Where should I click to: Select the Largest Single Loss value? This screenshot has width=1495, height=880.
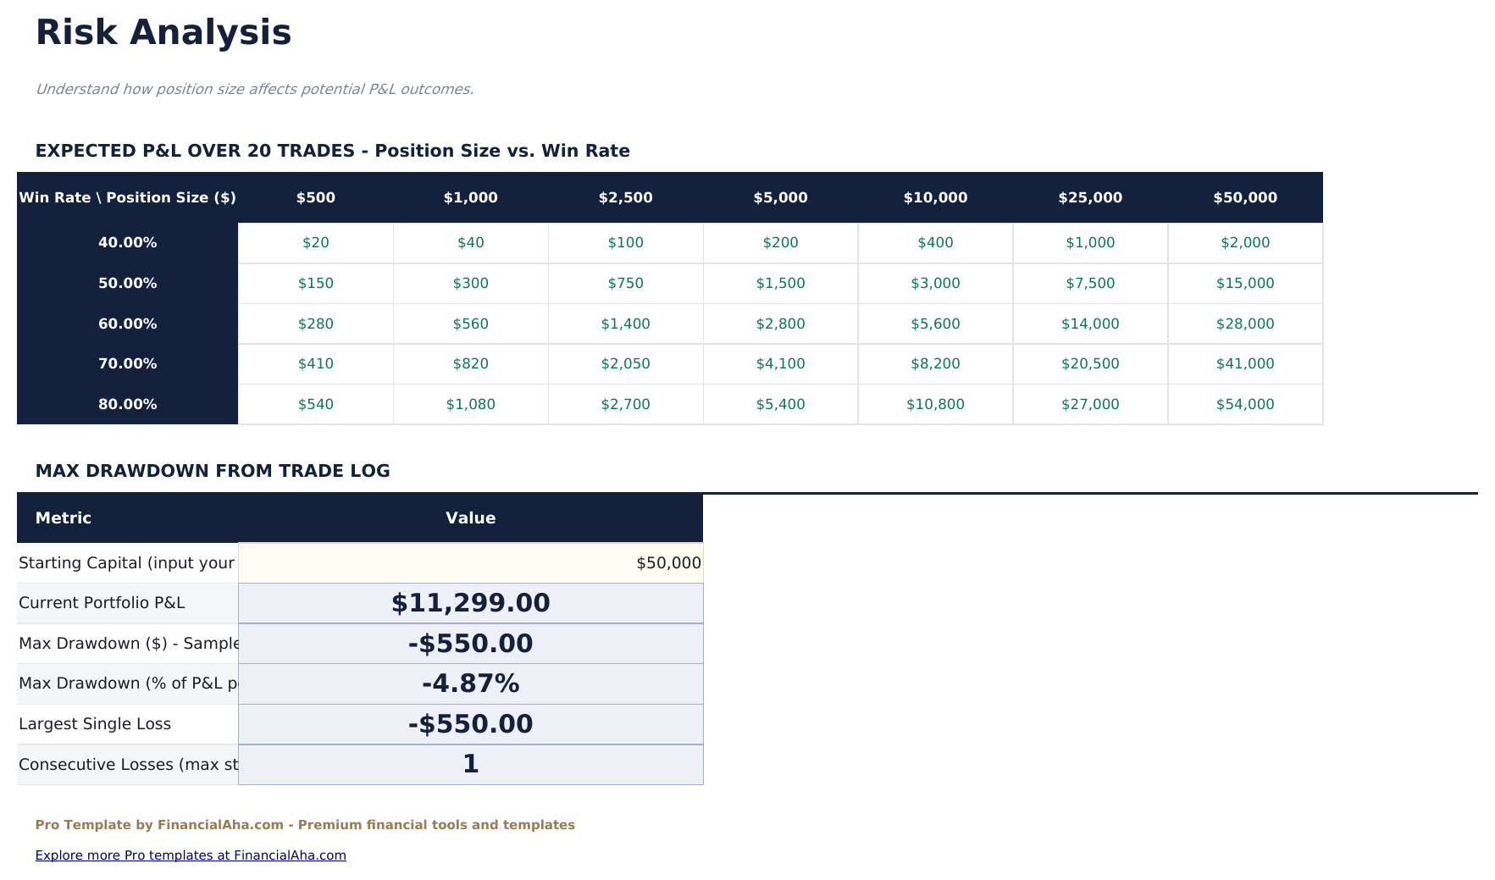tap(470, 723)
